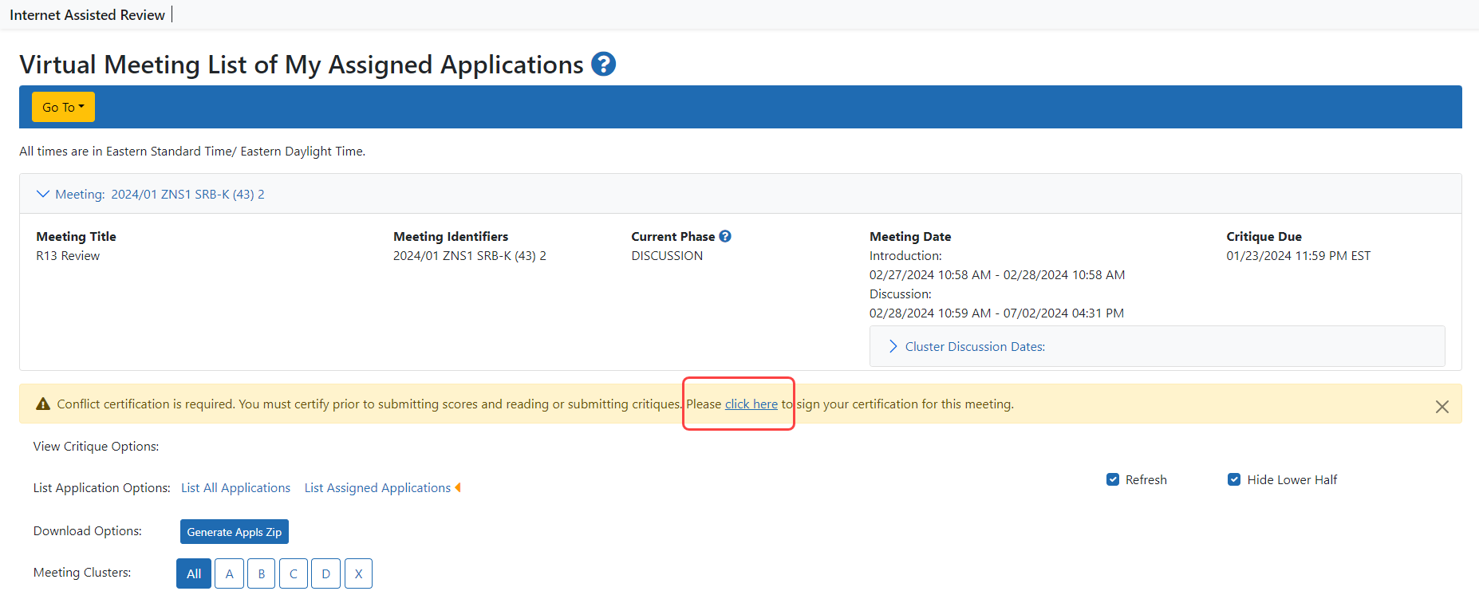Select meeting cluster A
Screen dimensions: 1479x595
tap(229, 573)
